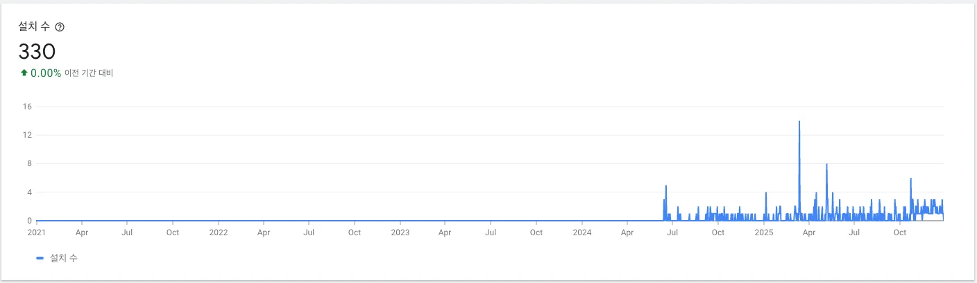This screenshot has width=977, height=283.
Task: Click the help question-mark icon beside 설치 수
Action: (x=60, y=27)
